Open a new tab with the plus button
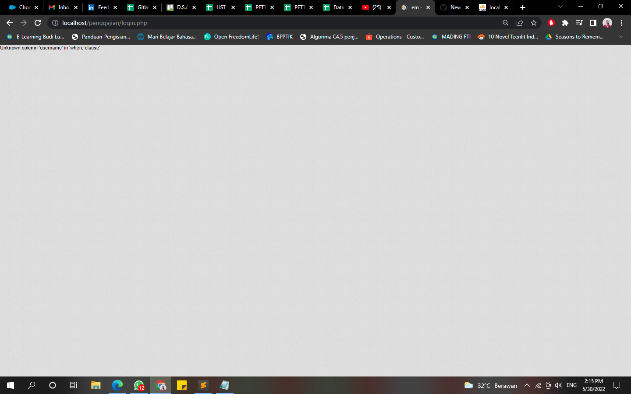631x394 pixels. tap(523, 7)
